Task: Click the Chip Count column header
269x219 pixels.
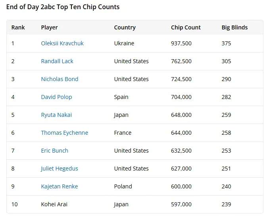Action: click(186, 27)
